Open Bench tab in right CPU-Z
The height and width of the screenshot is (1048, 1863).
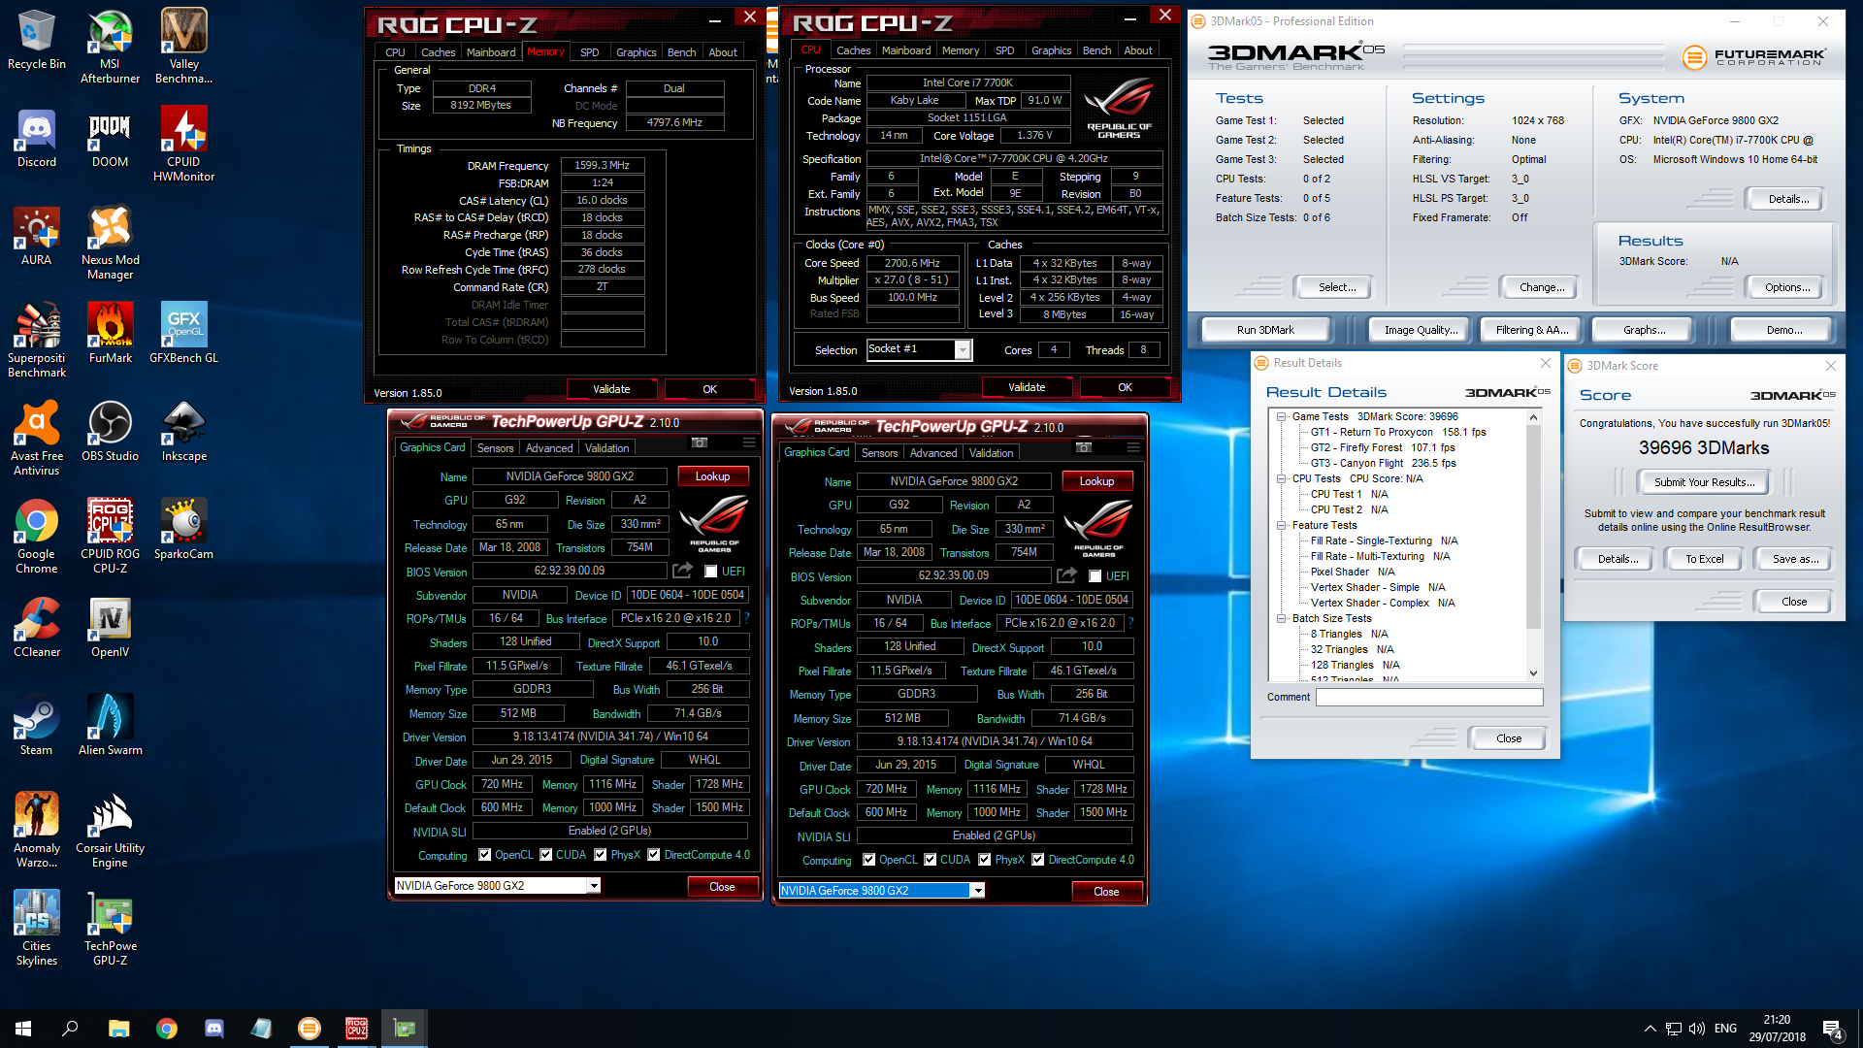[x=1096, y=50]
